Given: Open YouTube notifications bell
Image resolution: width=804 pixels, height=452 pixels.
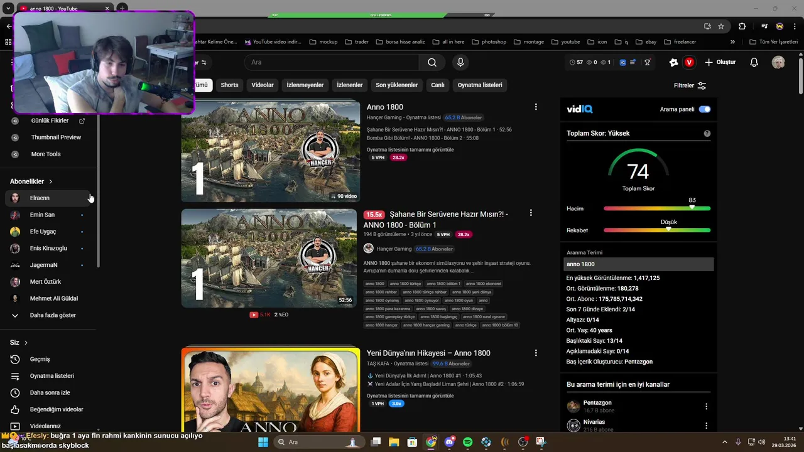Looking at the screenshot, I should pos(754,62).
